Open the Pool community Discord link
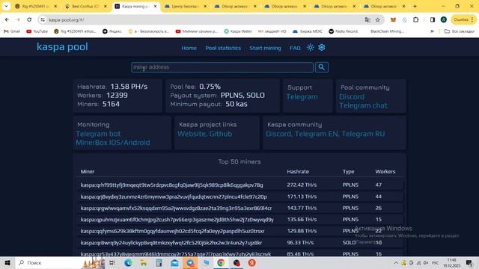The image size is (479, 269). [352, 96]
